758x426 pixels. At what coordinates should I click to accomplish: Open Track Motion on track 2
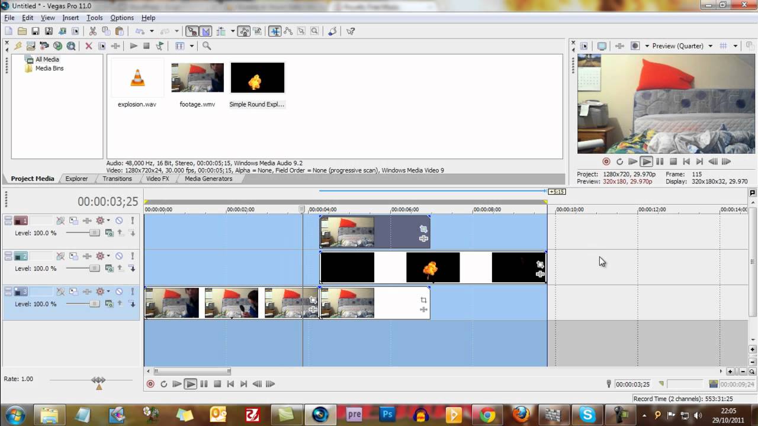[x=73, y=256]
